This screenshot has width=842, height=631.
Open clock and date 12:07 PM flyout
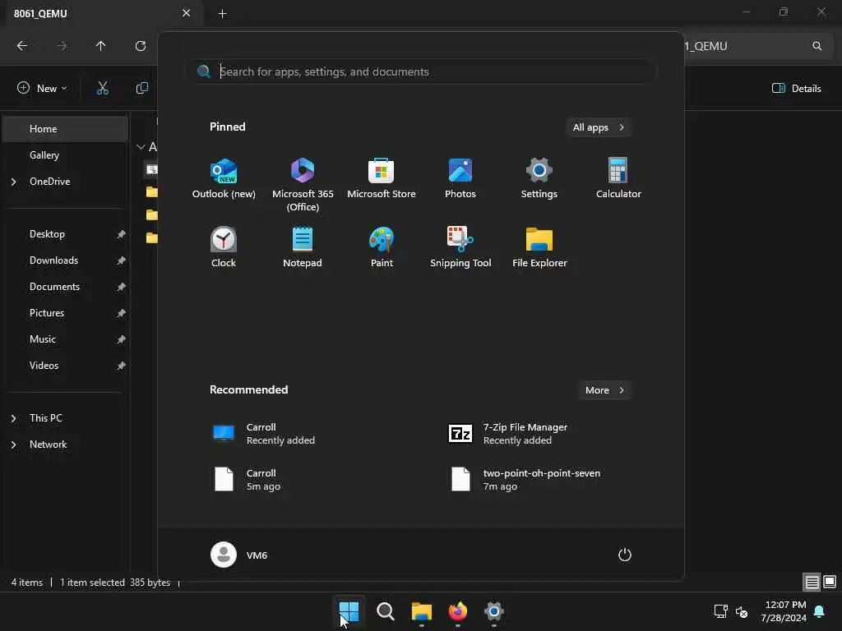point(784,611)
